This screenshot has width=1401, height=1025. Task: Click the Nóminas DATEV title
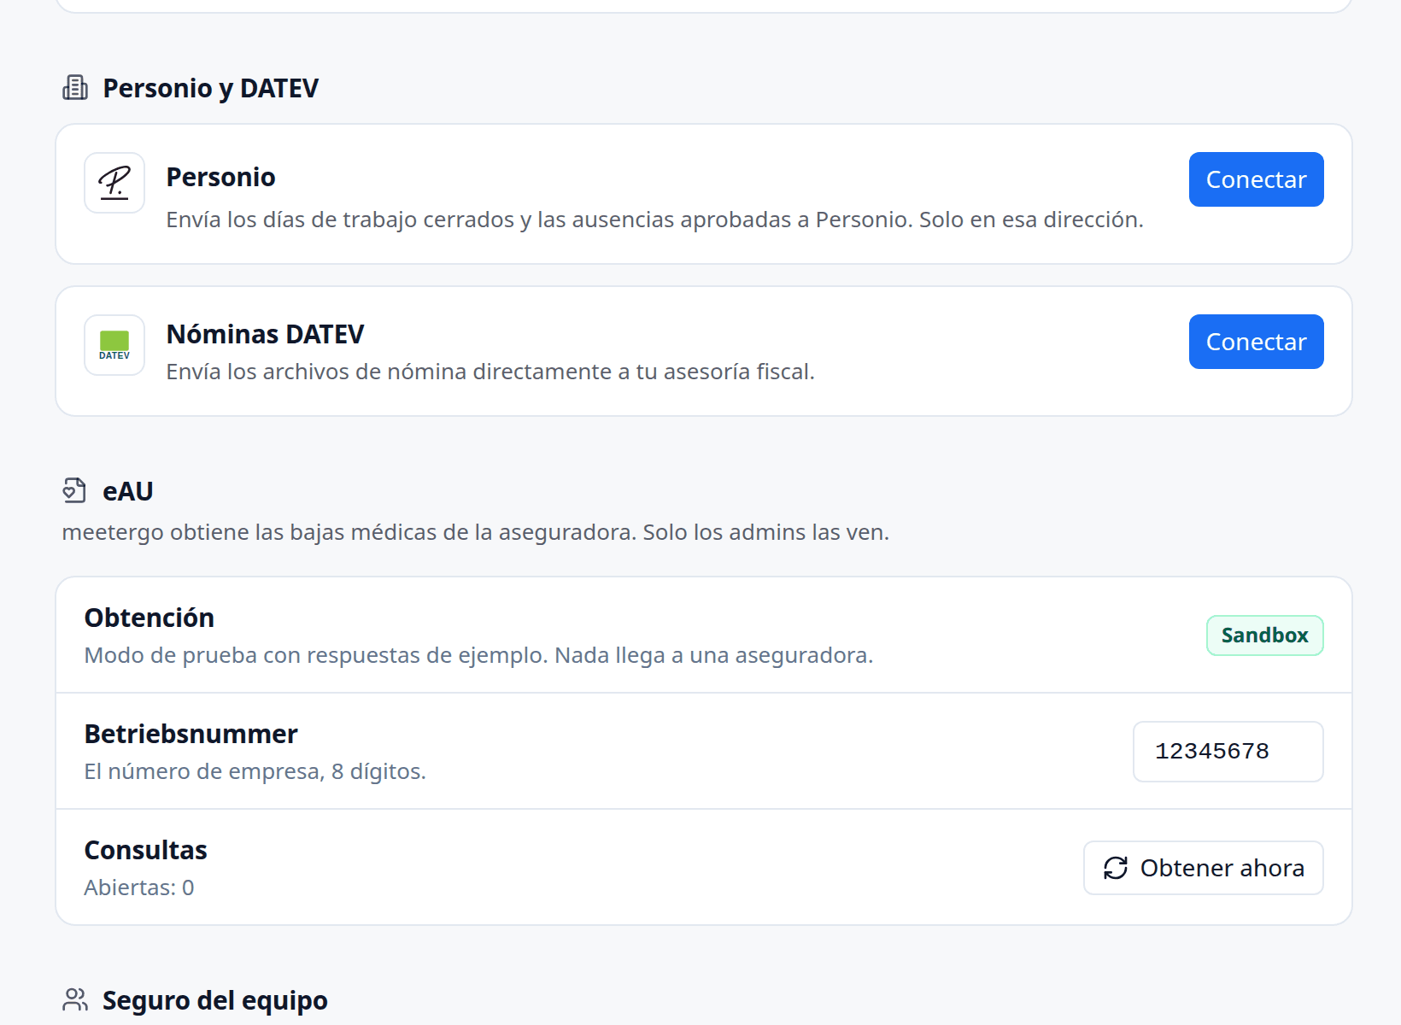click(265, 334)
